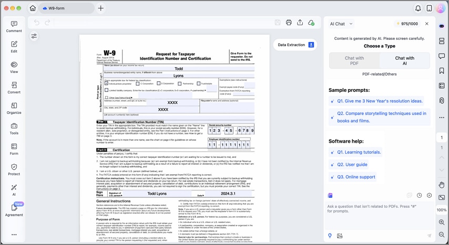The height and width of the screenshot is (245, 449).
Task: Open a new tab with plus button
Action: click(101, 8)
